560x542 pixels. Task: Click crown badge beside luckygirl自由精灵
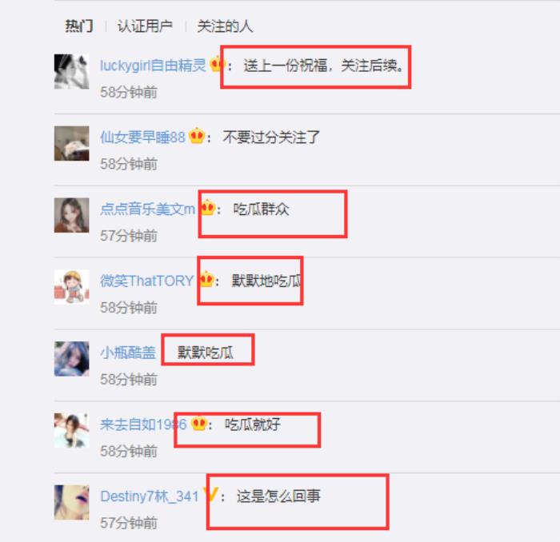(x=217, y=64)
